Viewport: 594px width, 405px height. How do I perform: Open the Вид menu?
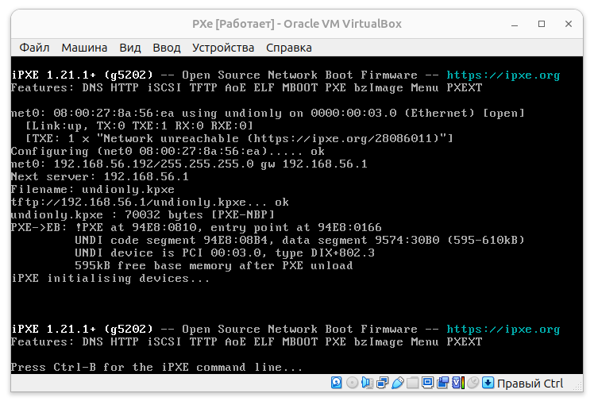130,48
